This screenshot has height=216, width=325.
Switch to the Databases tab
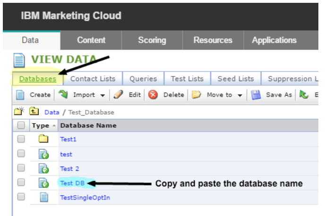(38, 79)
